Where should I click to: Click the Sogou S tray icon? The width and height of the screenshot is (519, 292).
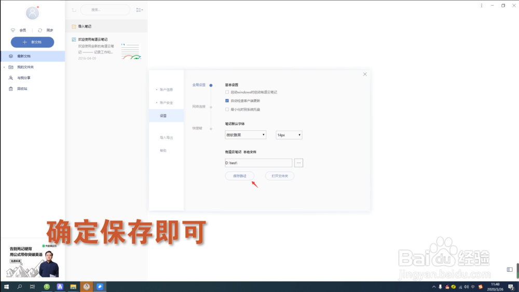click(480, 287)
